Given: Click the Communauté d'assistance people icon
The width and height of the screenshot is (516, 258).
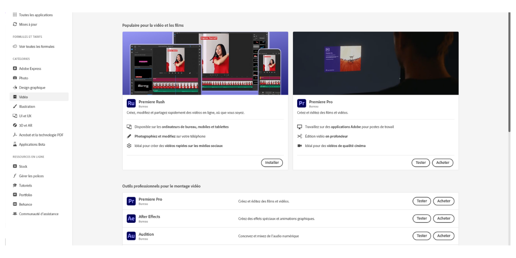Looking at the screenshot, I should (x=15, y=214).
